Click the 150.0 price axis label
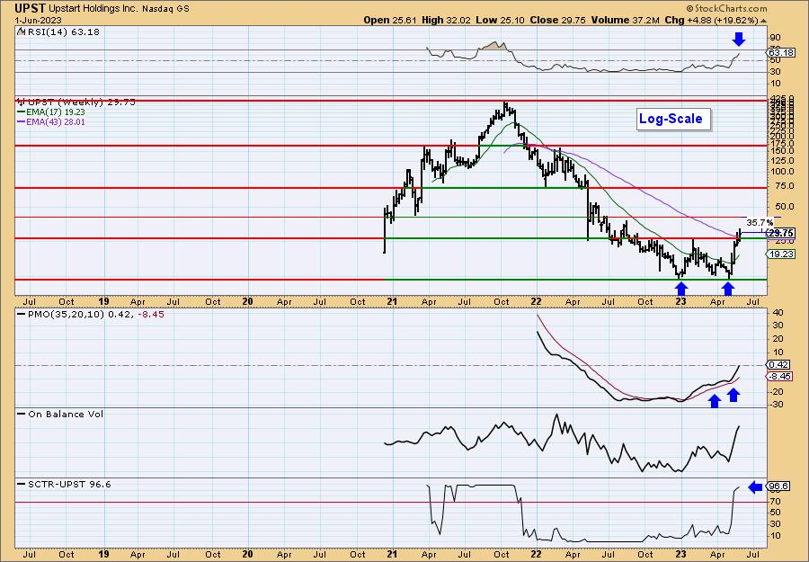 782,151
